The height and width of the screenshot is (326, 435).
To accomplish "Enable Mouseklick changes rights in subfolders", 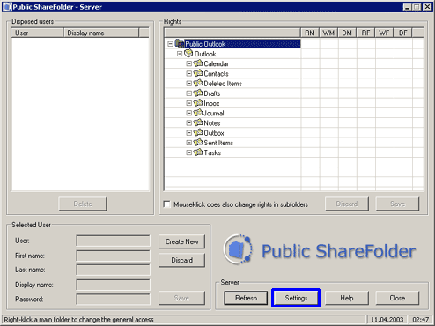I will tap(166, 204).
